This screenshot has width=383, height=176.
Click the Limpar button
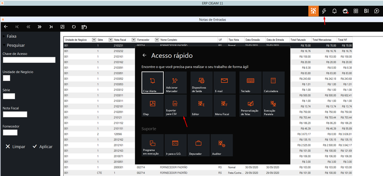click(15, 147)
